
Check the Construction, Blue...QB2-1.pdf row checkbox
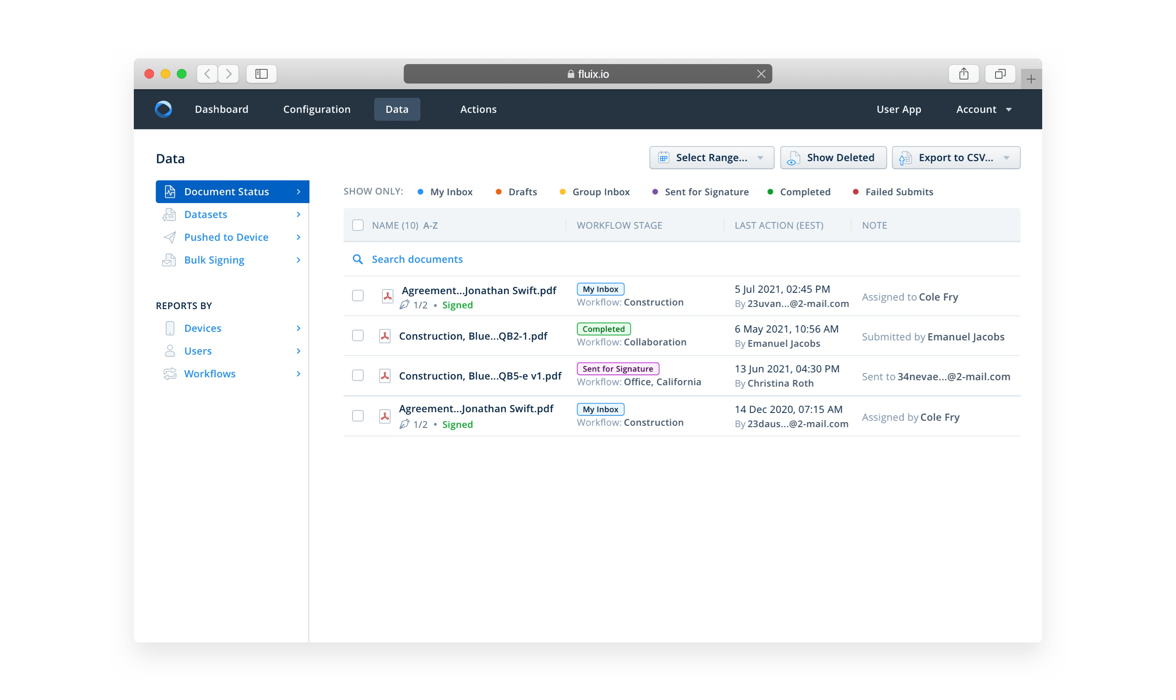coord(358,336)
